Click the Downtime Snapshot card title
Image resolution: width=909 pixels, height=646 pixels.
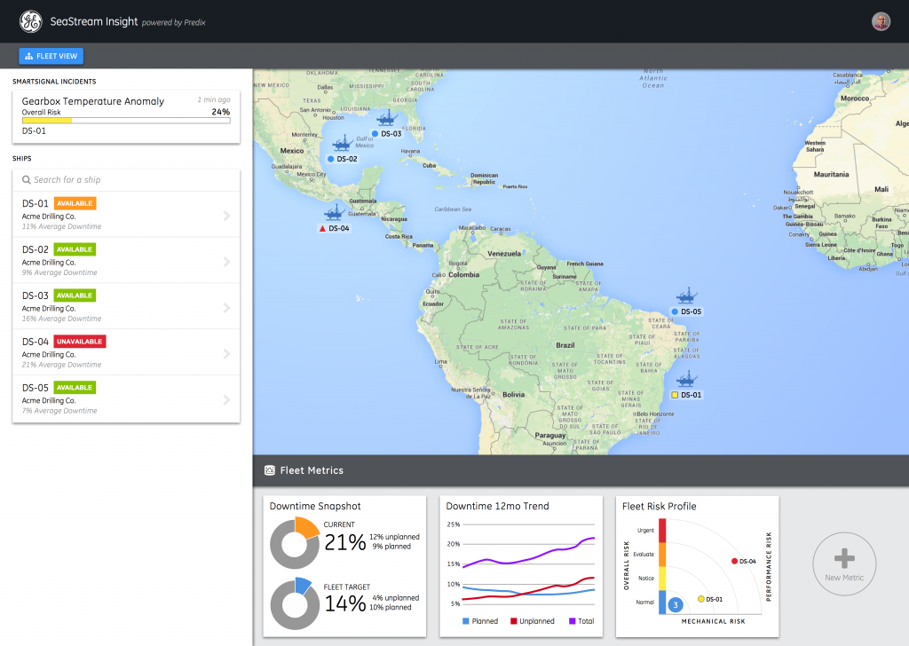click(315, 507)
